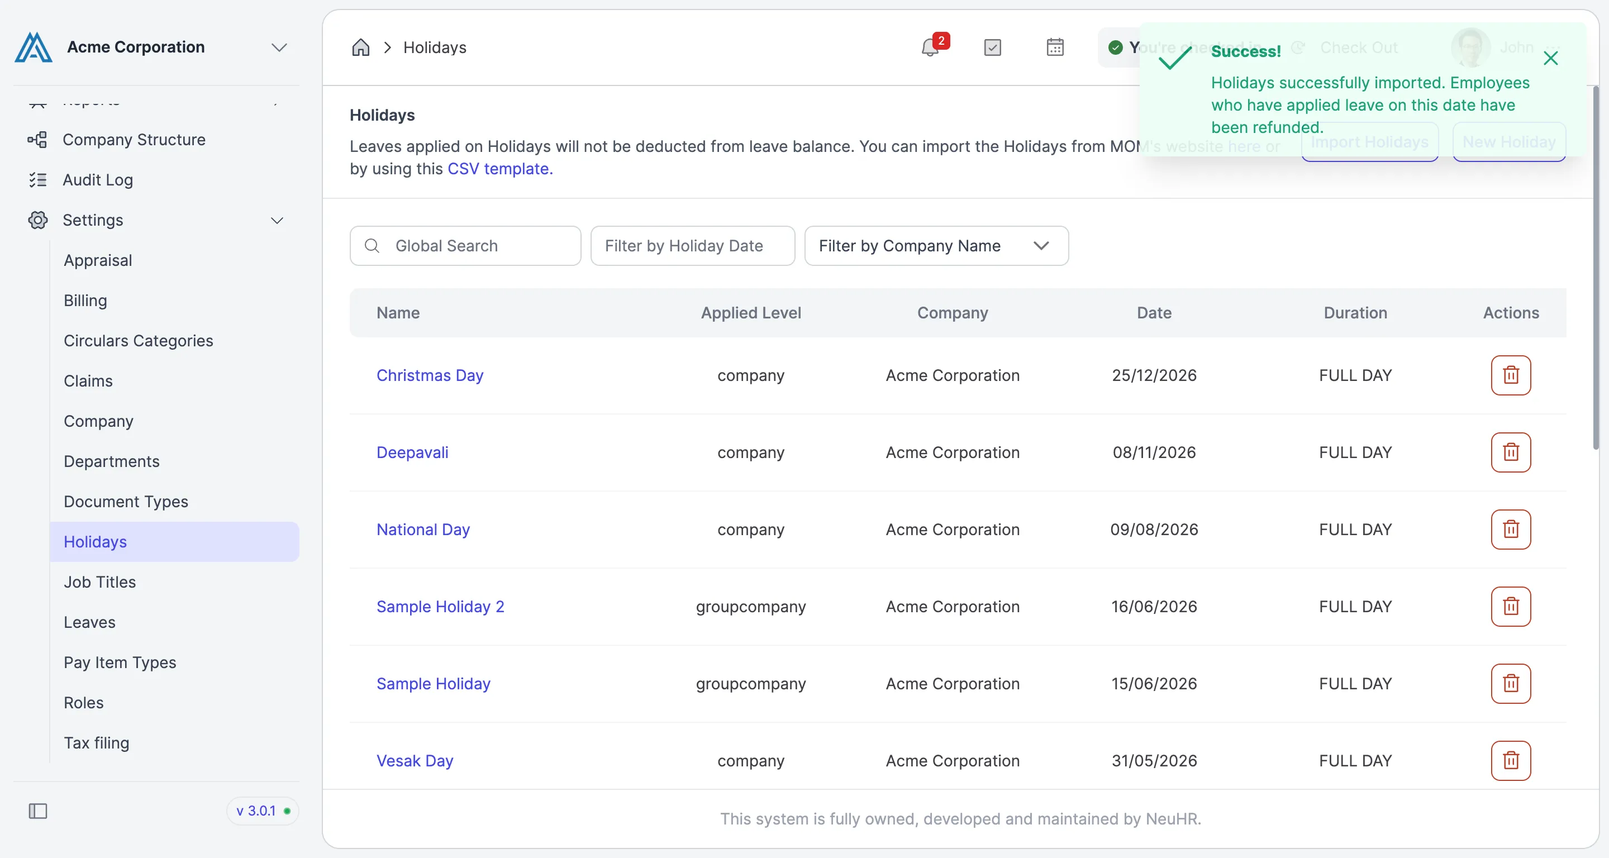Open Pay Item Types settings
This screenshot has height=858, width=1609.
(x=120, y=662)
